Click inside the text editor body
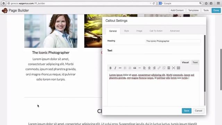This screenshot has height=125, width=222. (153, 89)
